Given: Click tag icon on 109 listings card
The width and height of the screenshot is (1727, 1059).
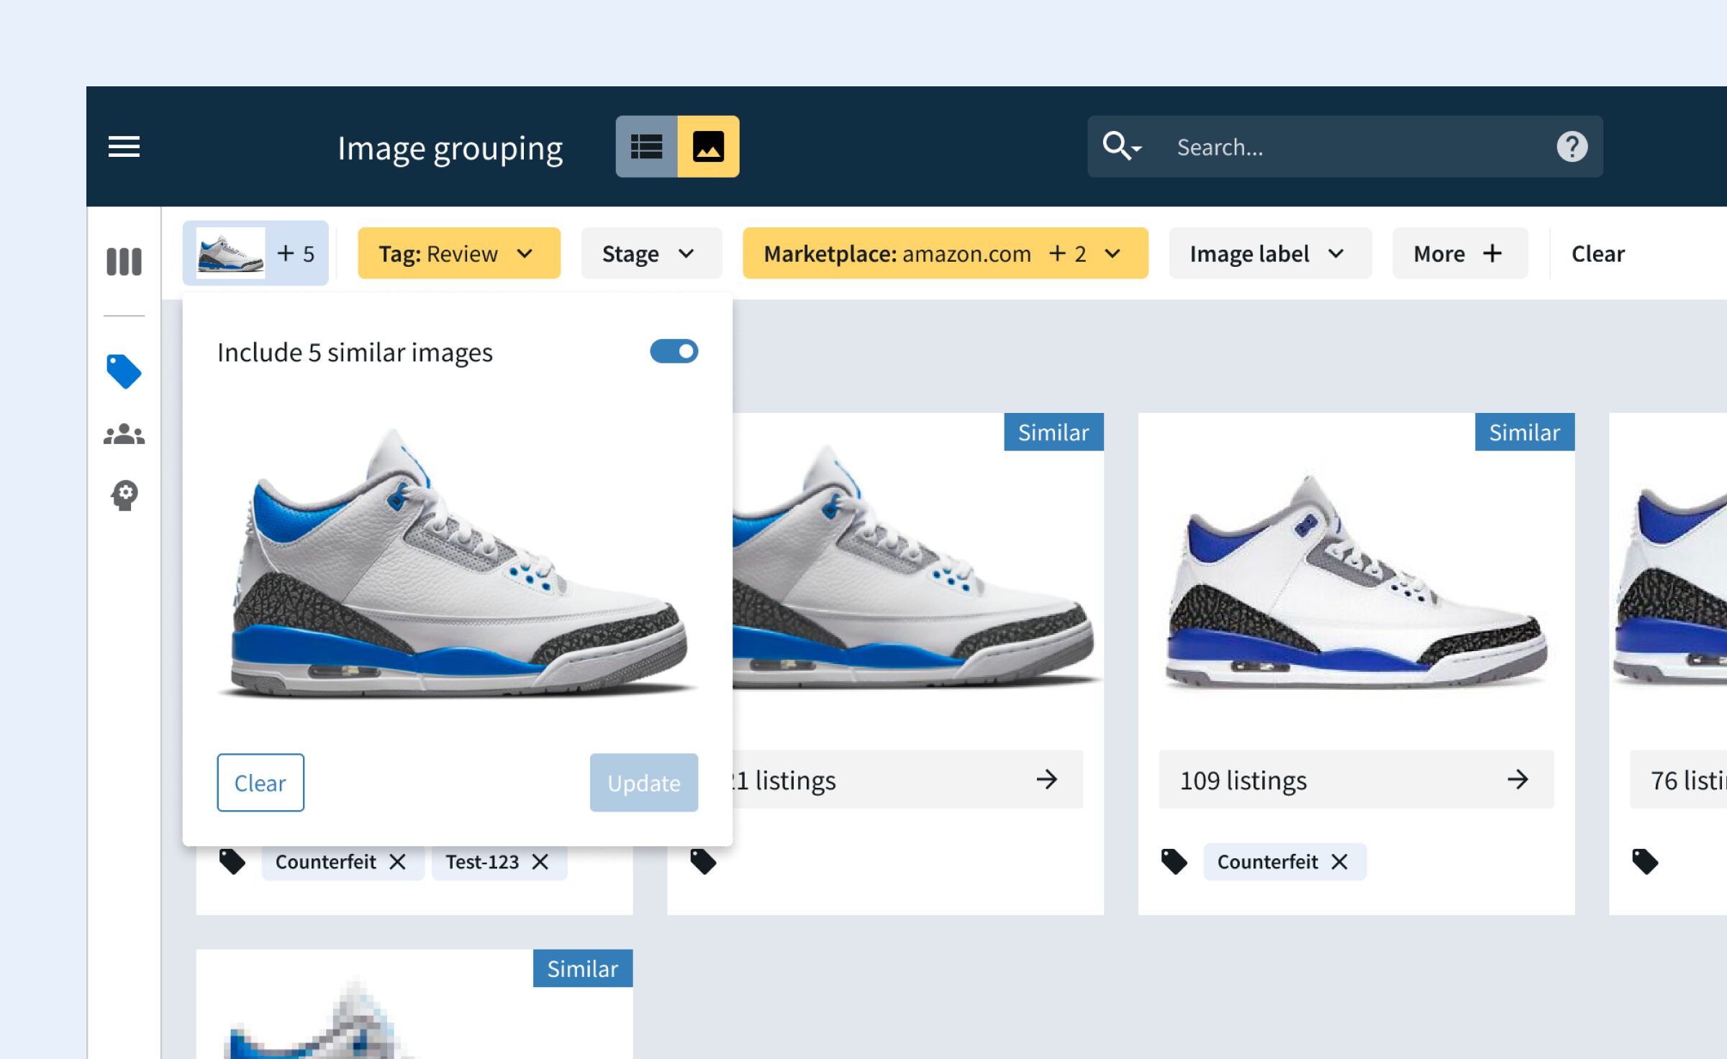Looking at the screenshot, I should (1173, 861).
